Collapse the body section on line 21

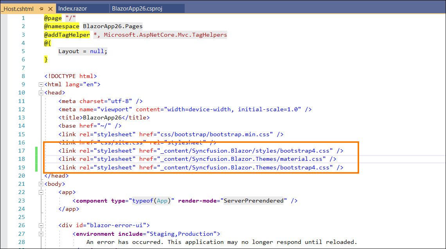point(41,184)
